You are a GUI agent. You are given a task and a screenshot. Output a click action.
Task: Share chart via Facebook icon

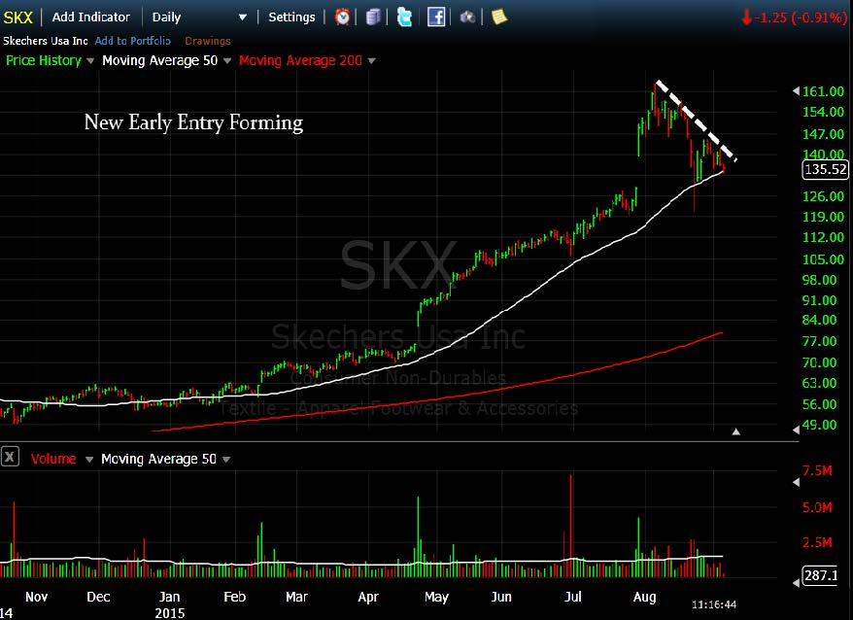click(436, 17)
